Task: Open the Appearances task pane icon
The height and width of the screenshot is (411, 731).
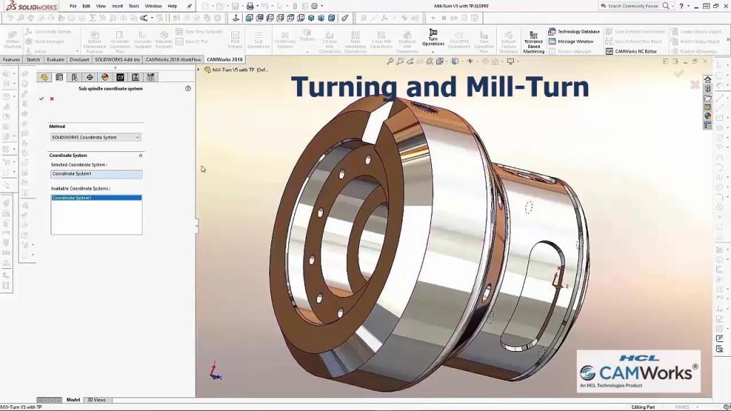Action: (x=707, y=116)
